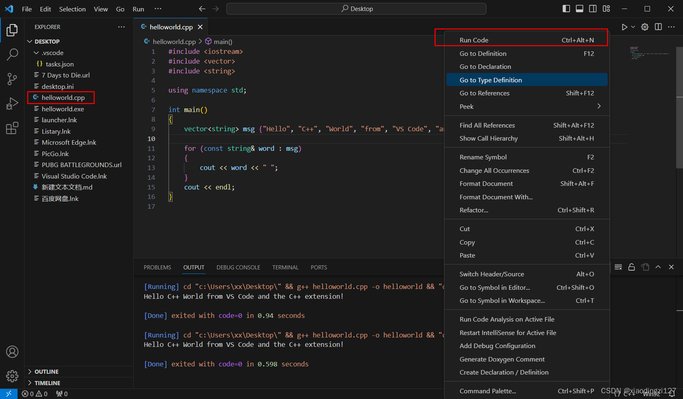
Task: Close the bottom panel
Action: [671, 267]
